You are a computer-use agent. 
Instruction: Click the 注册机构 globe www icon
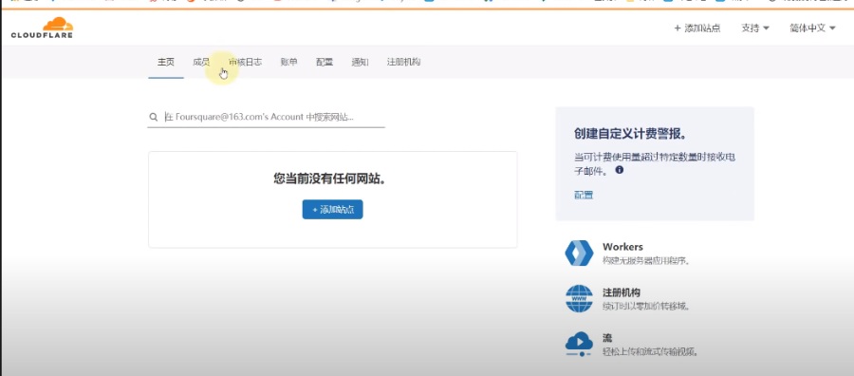pos(579,298)
